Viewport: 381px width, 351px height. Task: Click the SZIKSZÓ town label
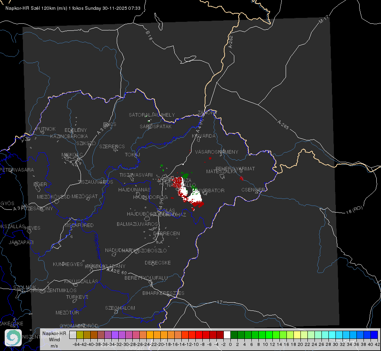click(x=86, y=143)
